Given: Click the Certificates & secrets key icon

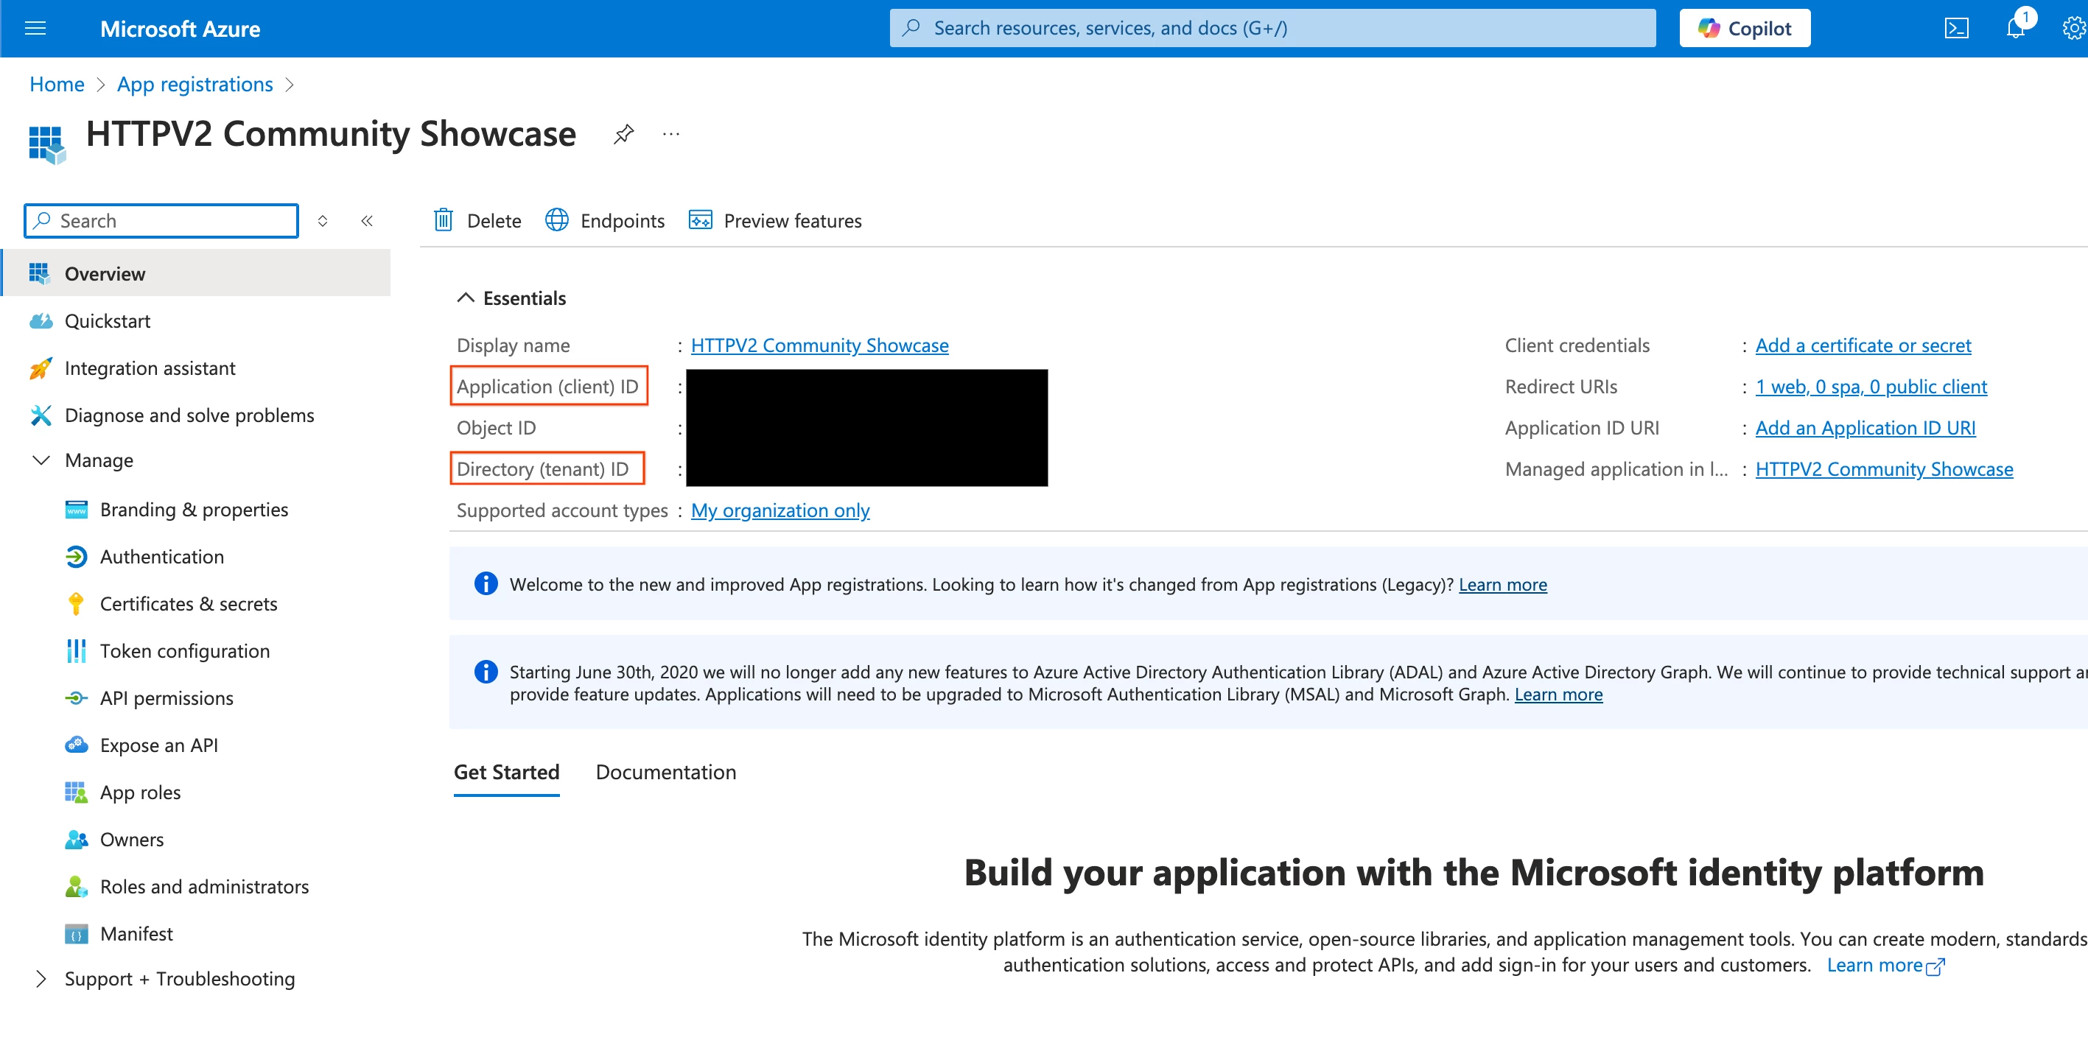Looking at the screenshot, I should pos(76,604).
